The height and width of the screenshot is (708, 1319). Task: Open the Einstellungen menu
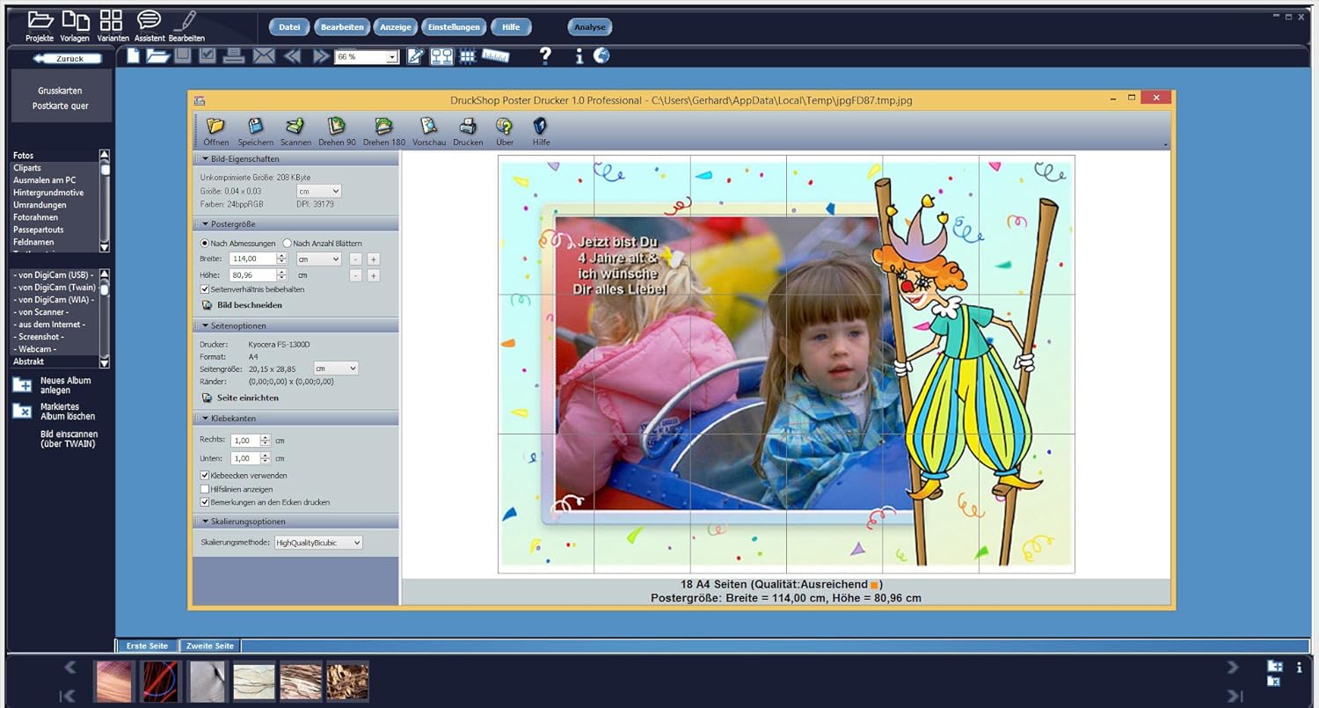[454, 27]
